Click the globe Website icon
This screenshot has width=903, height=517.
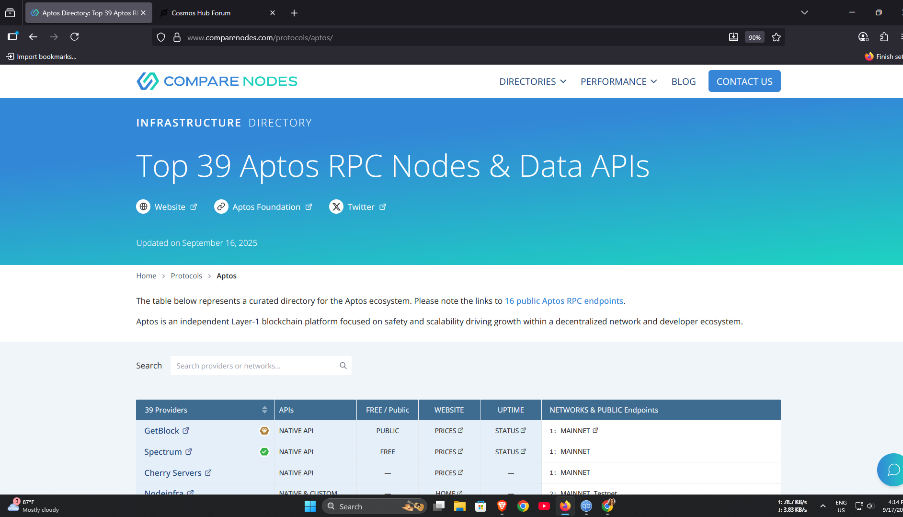click(143, 207)
